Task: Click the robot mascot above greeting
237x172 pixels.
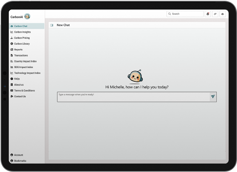Action: pyautogui.click(x=134, y=77)
